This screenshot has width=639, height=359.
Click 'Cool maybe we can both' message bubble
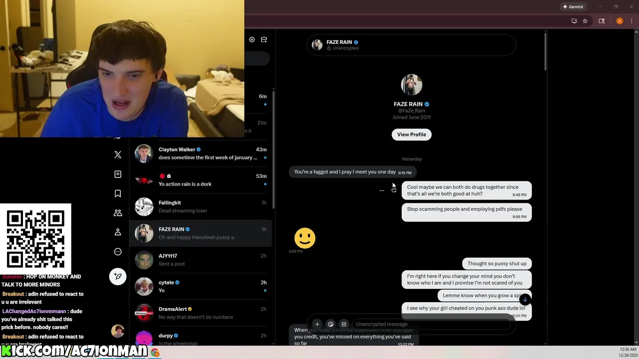(x=467, y=190)
